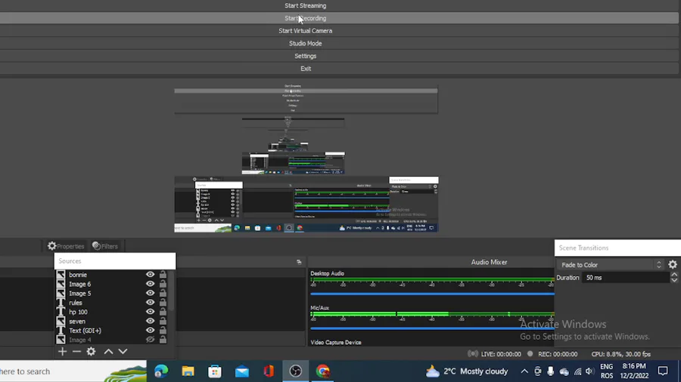Open File Explorer from taskbar
This screenshot has width=681, height=382.
coord(188,371)
